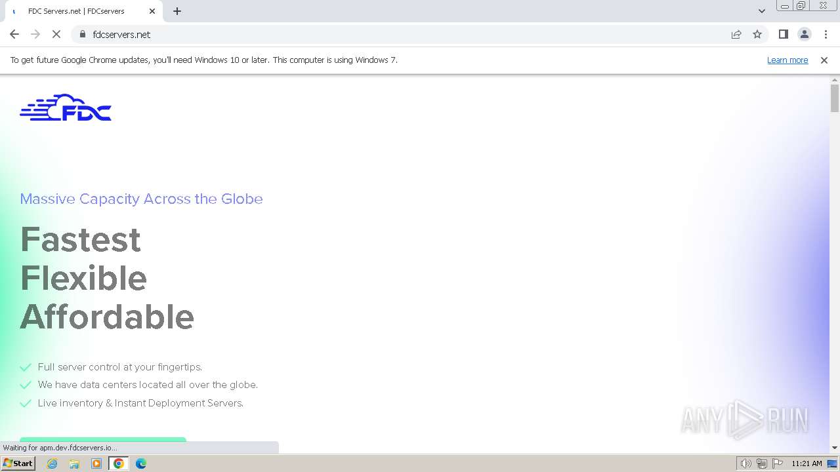
Task: Open the Action Center flag icon
Action: click(x=777, y=463)
